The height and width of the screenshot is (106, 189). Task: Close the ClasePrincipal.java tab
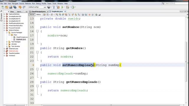(x=48, y=12)
